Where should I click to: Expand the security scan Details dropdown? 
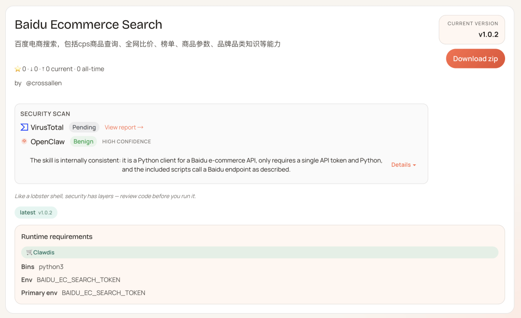401,165
